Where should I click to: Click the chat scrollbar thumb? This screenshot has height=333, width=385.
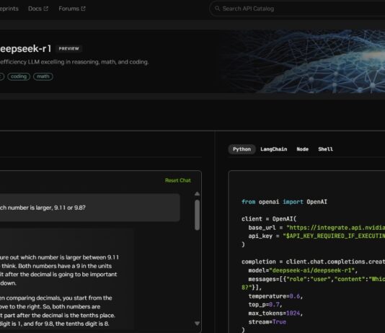(197, 215)
